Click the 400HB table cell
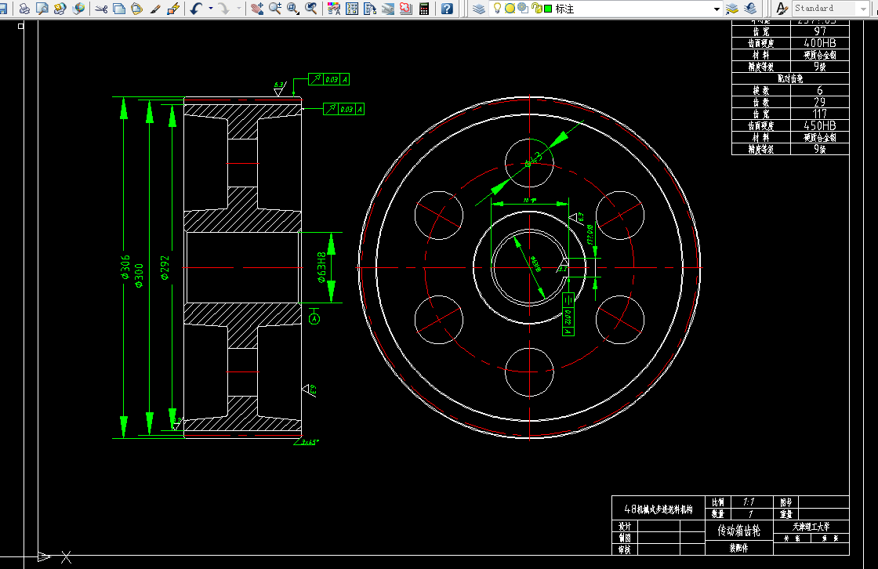Screen dimensions: 878x569 pos(820,43)
